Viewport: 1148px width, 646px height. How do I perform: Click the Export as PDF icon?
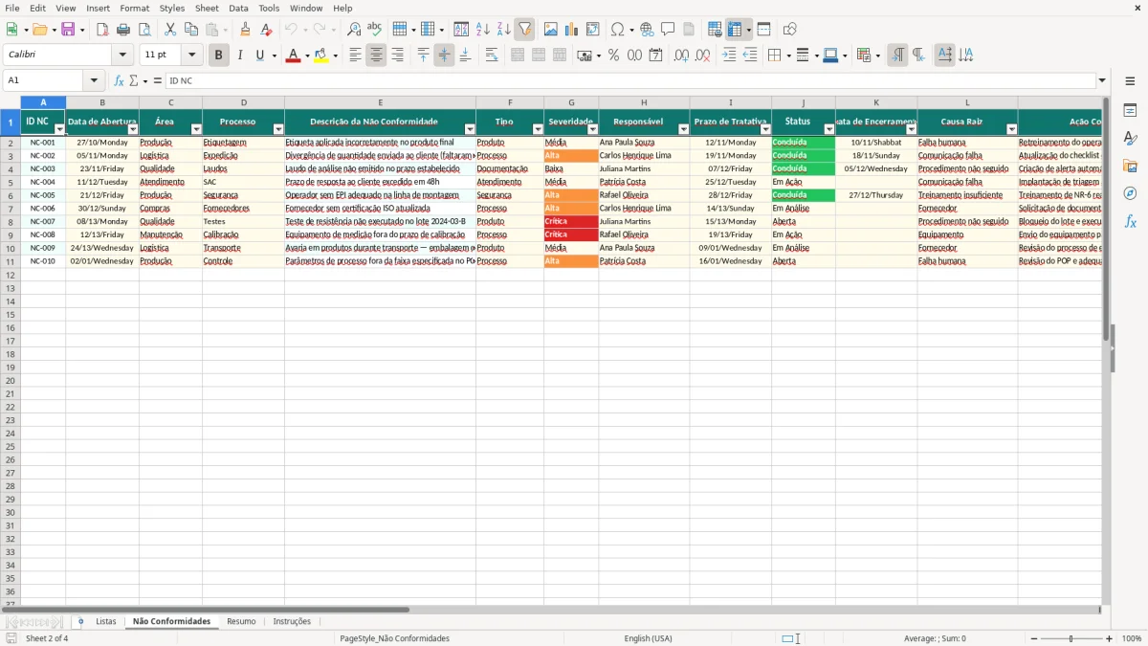(x=102, y=30)
